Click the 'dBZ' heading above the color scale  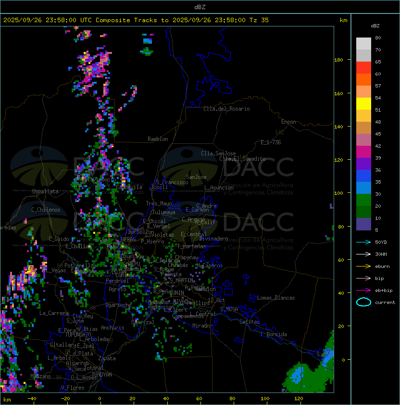pos(375,26)
